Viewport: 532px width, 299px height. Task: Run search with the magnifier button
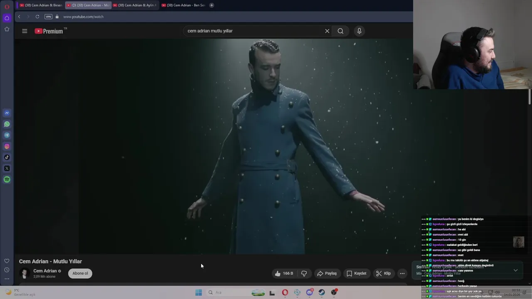coord(340,31)
